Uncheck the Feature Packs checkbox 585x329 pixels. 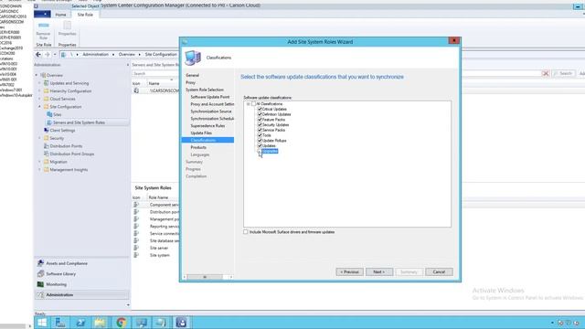(260, 120)
